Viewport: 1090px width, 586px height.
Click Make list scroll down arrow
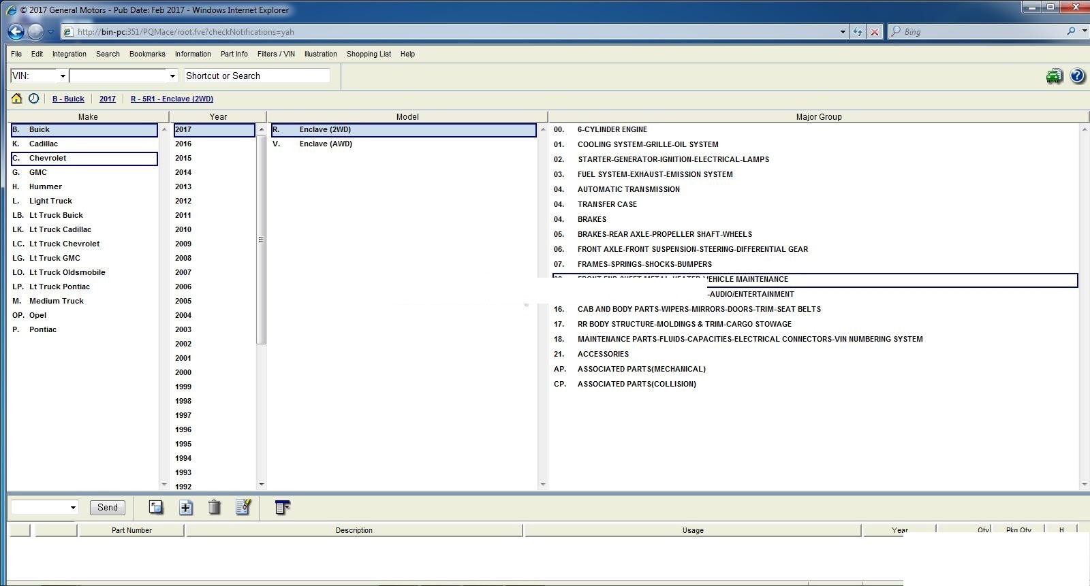(x=164, y=485)
